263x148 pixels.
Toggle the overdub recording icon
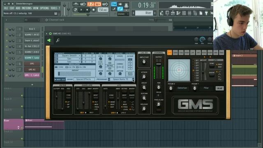pos(98,4)
